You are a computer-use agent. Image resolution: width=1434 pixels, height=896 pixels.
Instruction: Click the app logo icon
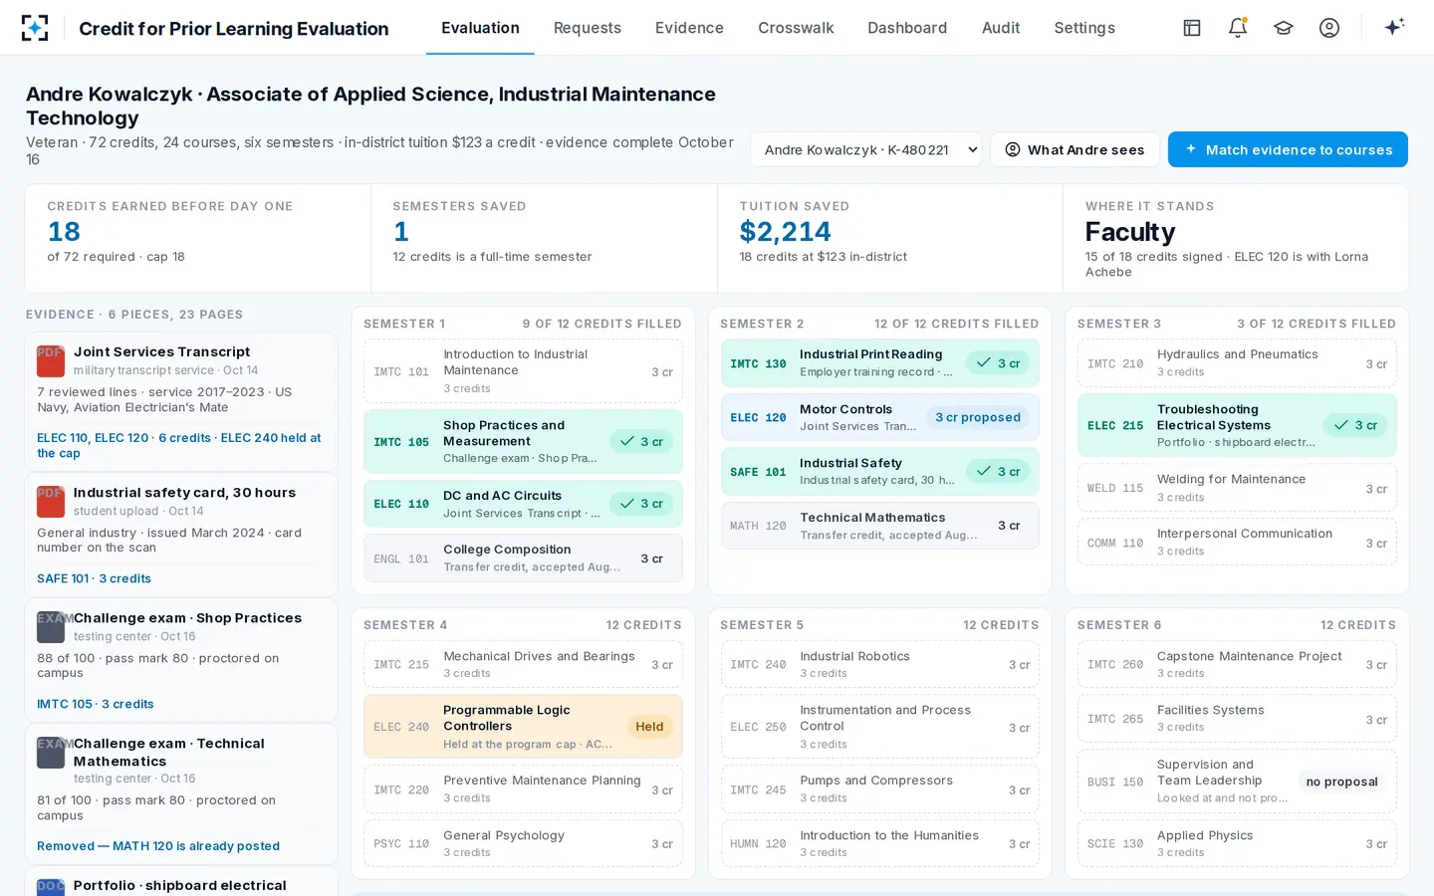[x=35, y=28]
